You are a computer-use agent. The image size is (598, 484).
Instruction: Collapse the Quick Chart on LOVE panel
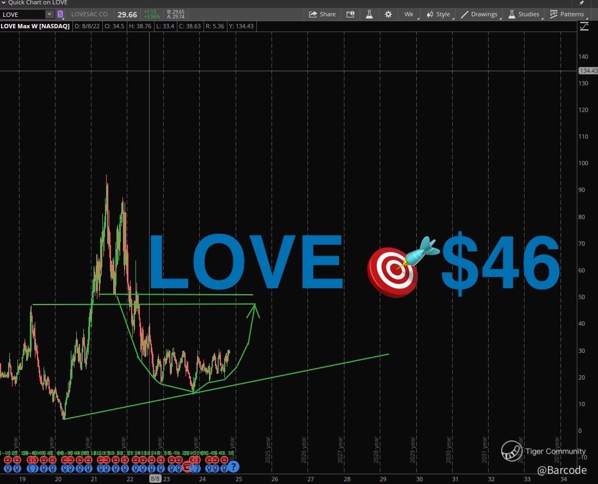click(3, 3)
